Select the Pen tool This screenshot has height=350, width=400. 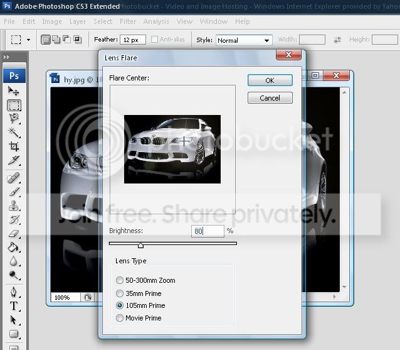click(14, 292)
